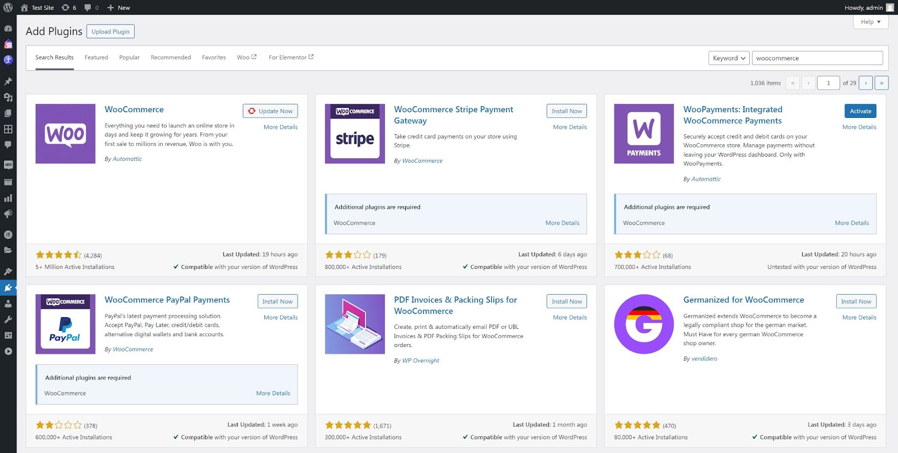The image size is (898, 453).
Task: Open Plugins plug icon in sidebar
Action: pos(8,287)
